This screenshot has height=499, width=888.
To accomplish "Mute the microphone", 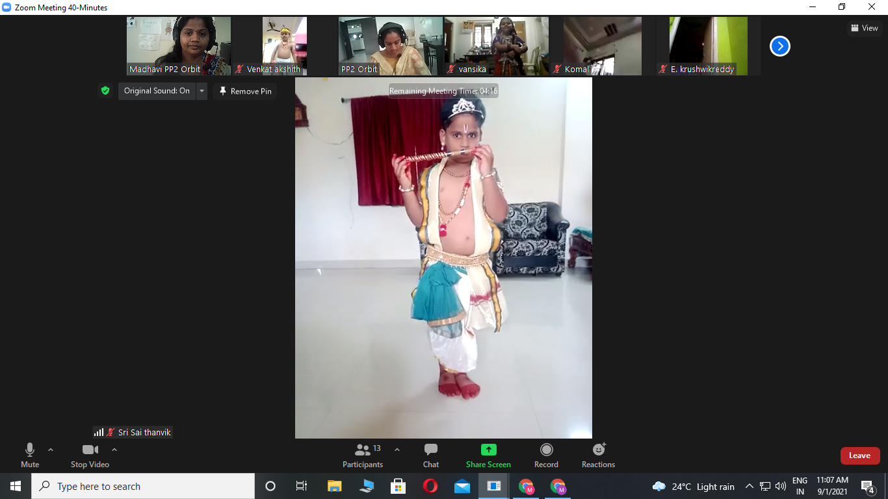I will tap(30, 456).
